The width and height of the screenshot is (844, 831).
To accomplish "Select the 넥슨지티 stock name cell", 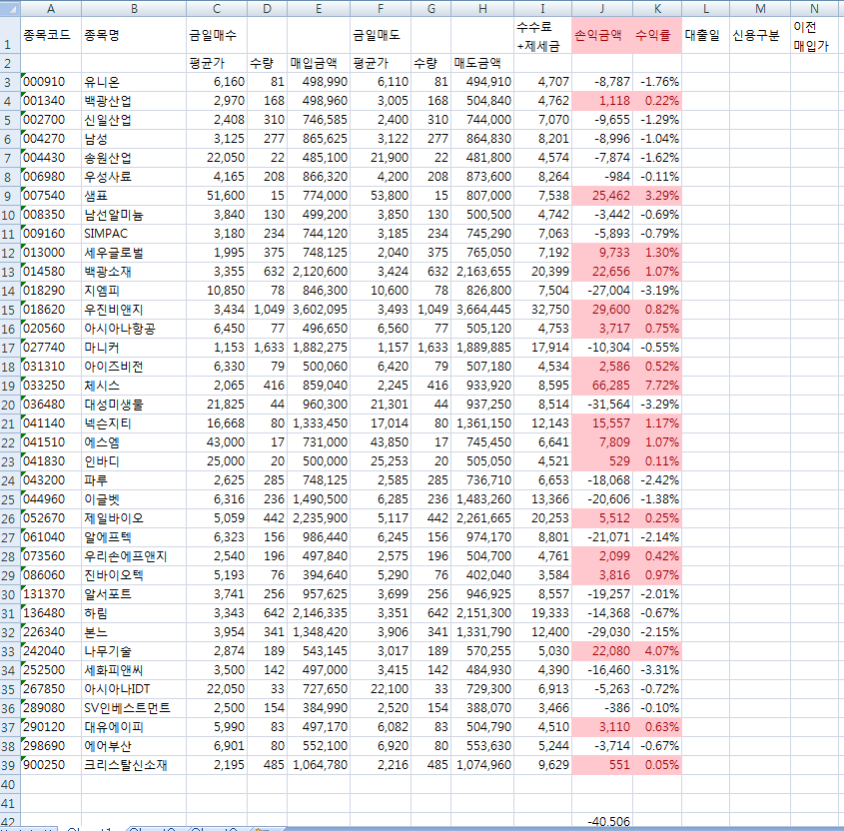I will pos(134,423).
